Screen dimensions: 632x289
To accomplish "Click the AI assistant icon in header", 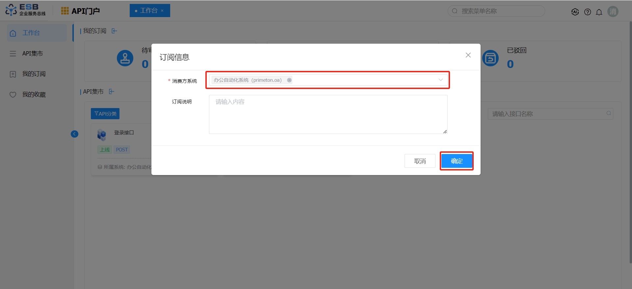I will point(575,12).
